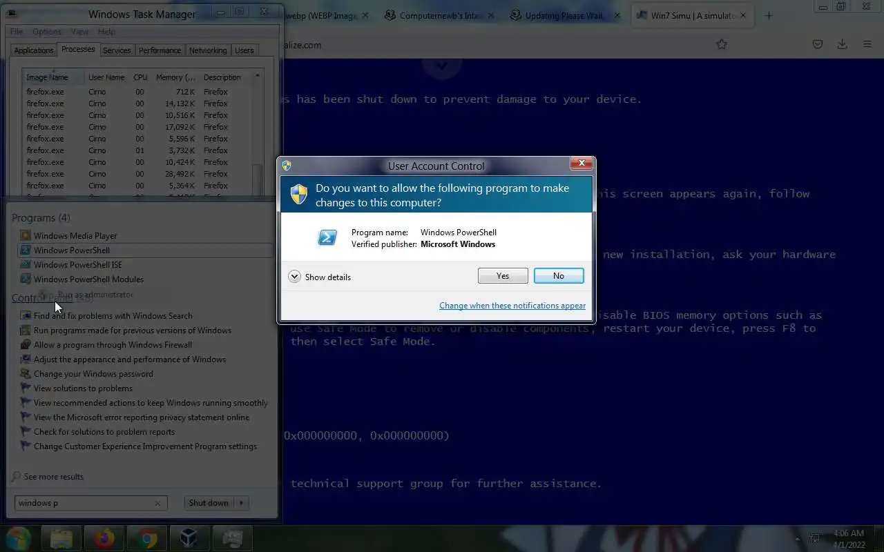
Task: Sort processes by CPU column
Action: point(140,77)
